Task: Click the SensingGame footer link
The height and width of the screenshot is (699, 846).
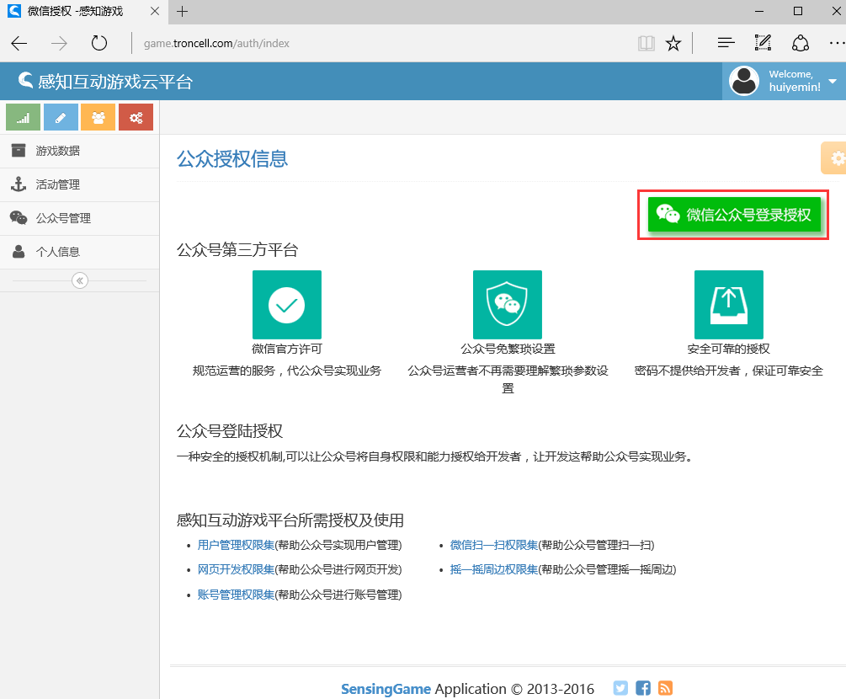Action: tap(386, 689)
